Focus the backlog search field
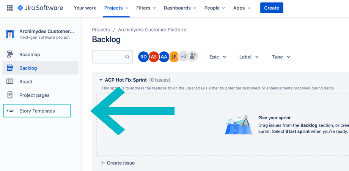Viewport: 349px width, 171px height. (112, 57)
